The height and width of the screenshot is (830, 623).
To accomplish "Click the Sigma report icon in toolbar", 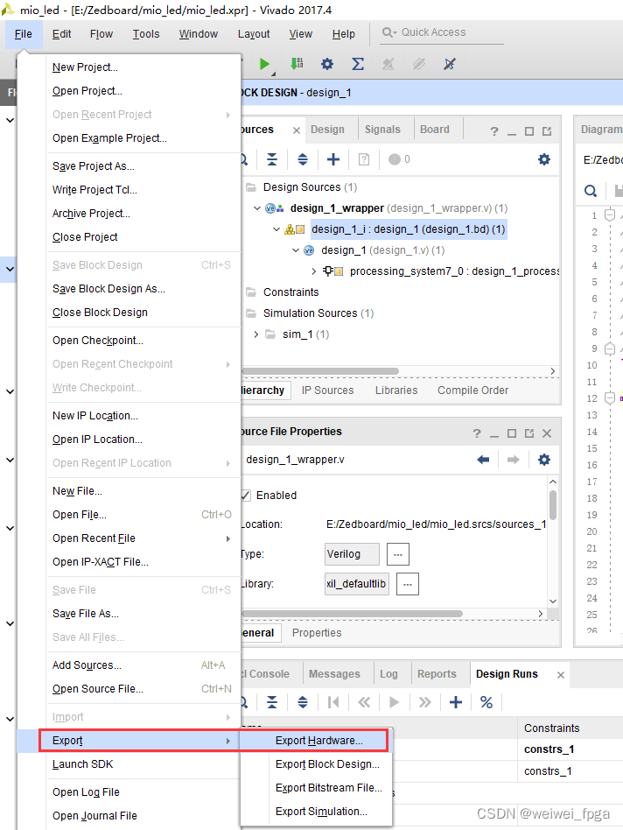I will (358, 64).
